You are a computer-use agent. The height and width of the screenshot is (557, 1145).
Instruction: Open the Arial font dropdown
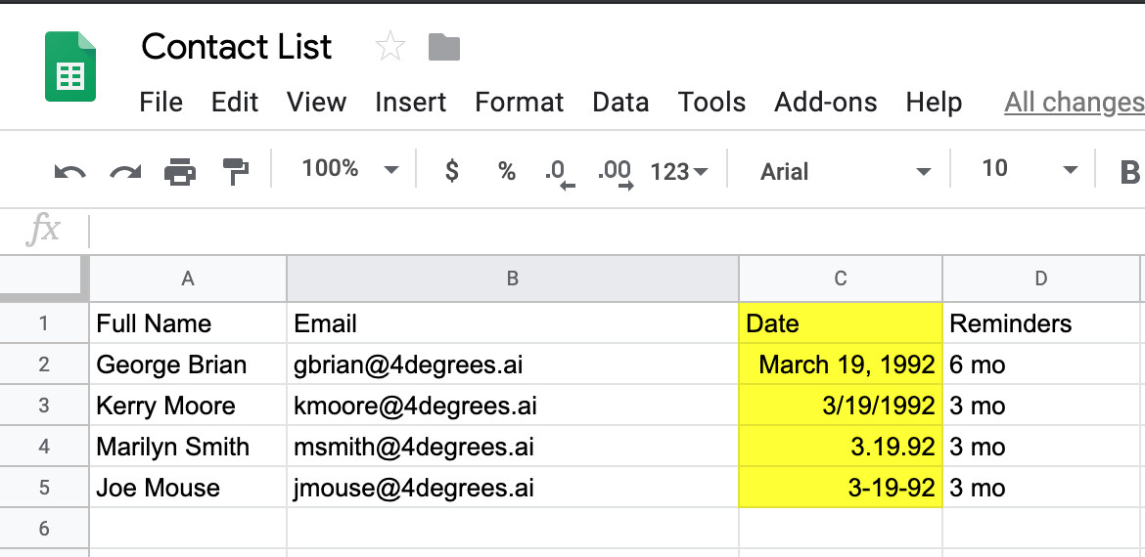tap(845, 171)
